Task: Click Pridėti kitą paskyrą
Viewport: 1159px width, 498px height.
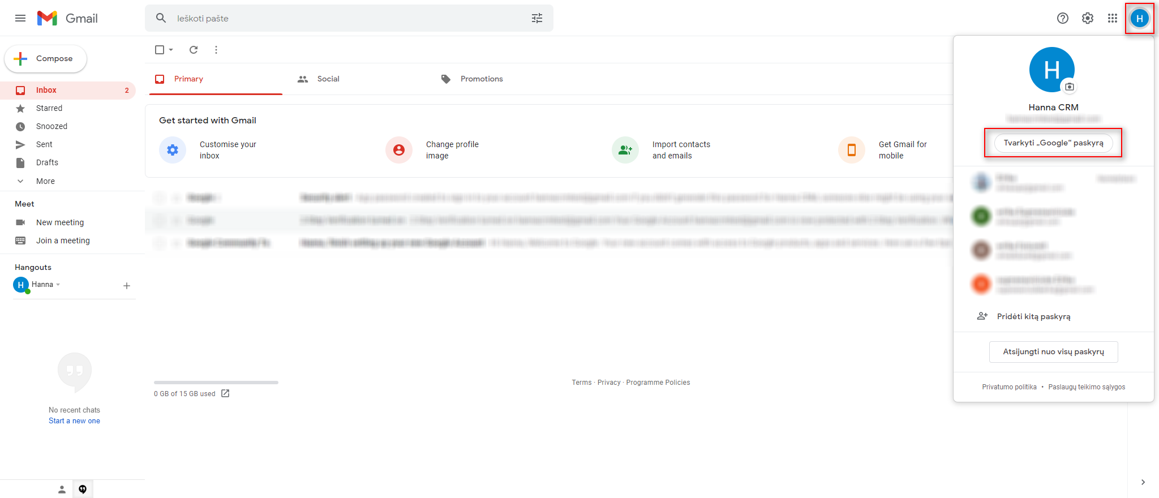Action: pos(1033,316)
